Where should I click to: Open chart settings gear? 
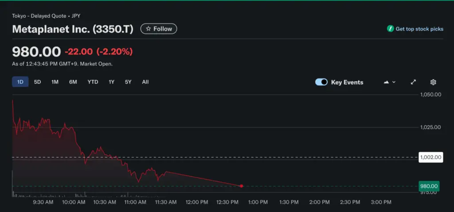pyautogui.click(x=433, y=82)
